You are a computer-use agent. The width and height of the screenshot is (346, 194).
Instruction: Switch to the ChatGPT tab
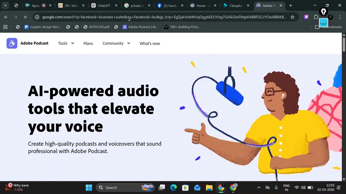coord(104,5)
